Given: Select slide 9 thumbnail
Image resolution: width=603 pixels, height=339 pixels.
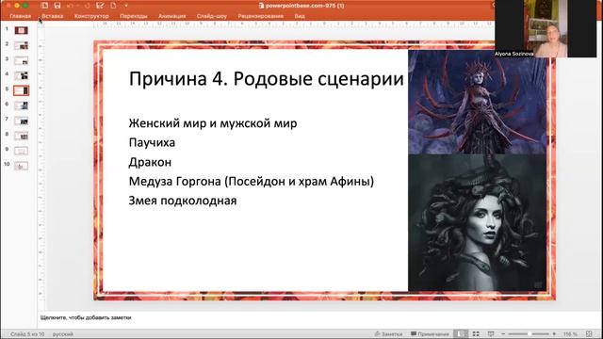Looking at the screenshot, I should point(21,151).
